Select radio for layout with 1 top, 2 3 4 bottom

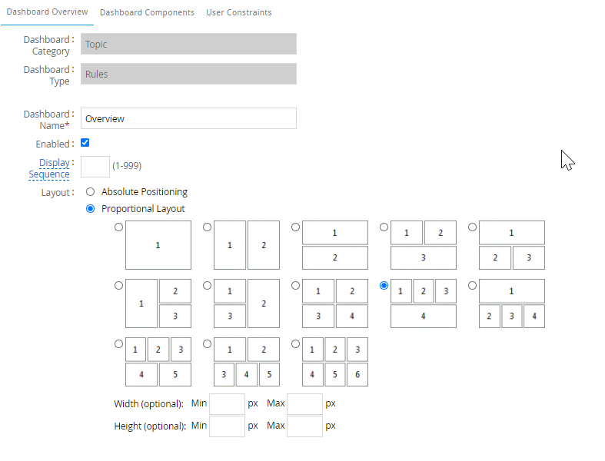coord(472,285)
